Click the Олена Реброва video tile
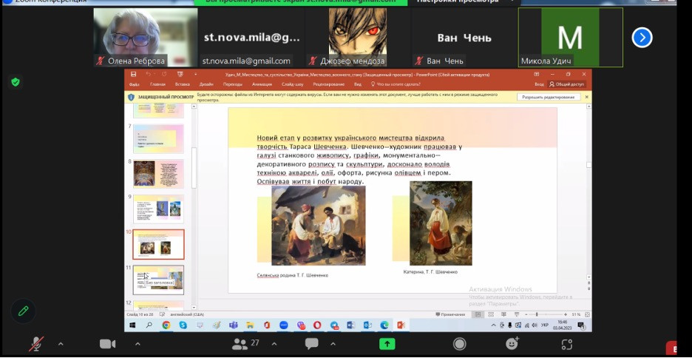Image resolution: width=692 pixels, height=358 pixels. point(146,38)
